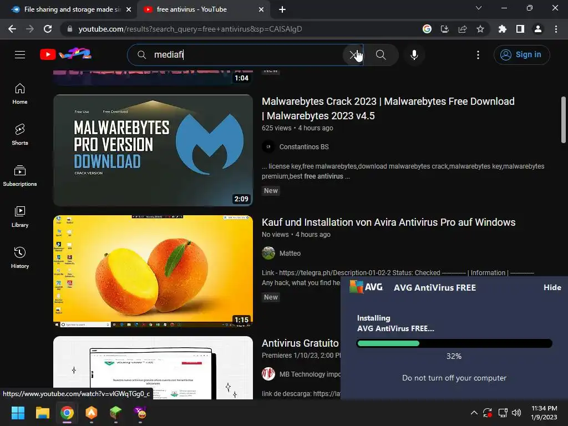Click the AVG installation progress bar
This screenshot has height=426, width=568.
coord(454,343)
